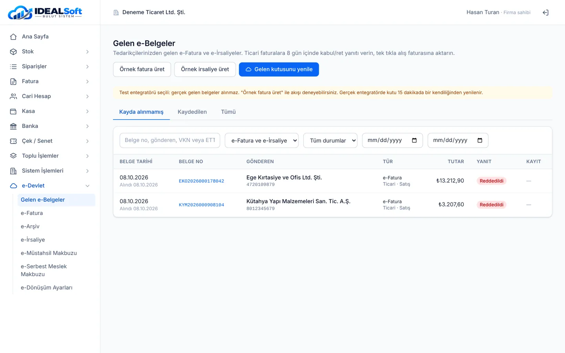The image size is (565, 353).
Task: Open the e-Fatura ve e-İrsaliye dropdown
Action: 262,140
